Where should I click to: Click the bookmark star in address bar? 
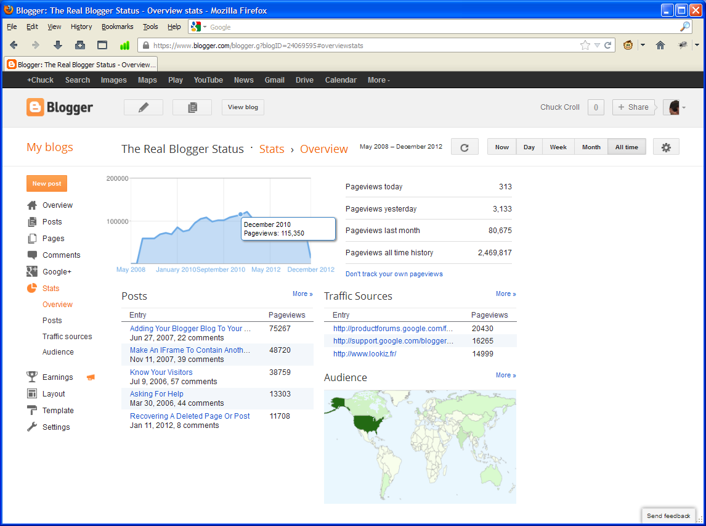585,45
